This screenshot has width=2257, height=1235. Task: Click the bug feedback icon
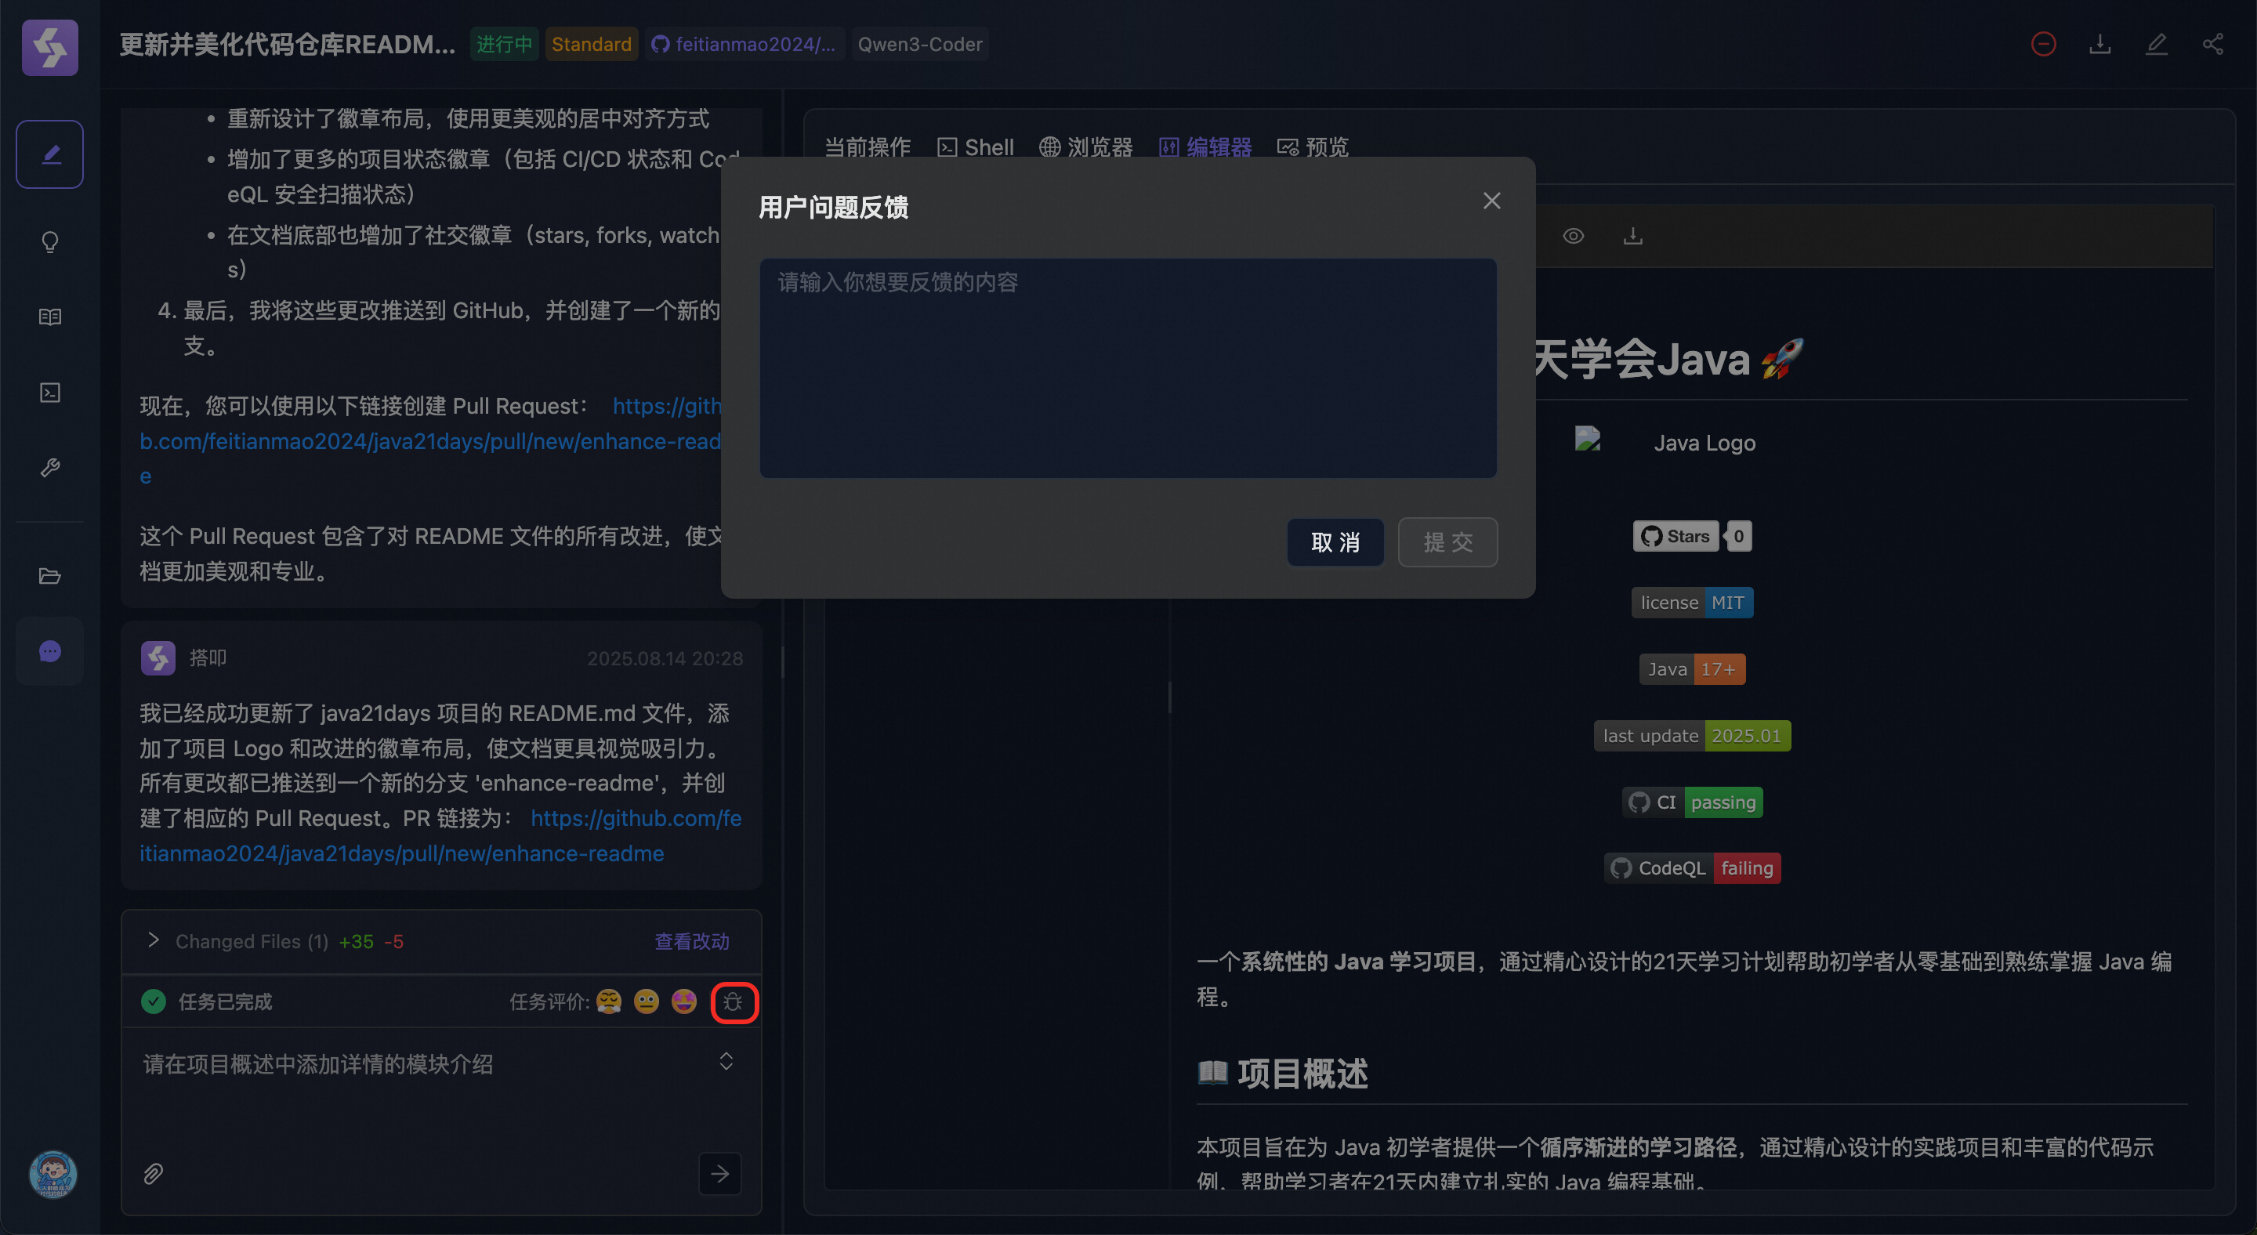[x=734, y=1002]
